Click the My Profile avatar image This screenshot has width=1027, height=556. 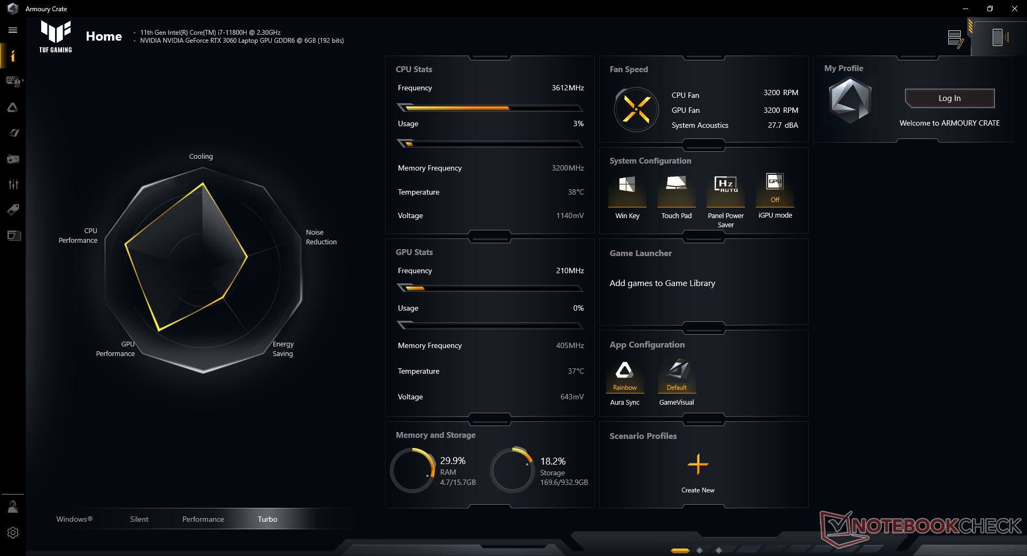point(850,101)
